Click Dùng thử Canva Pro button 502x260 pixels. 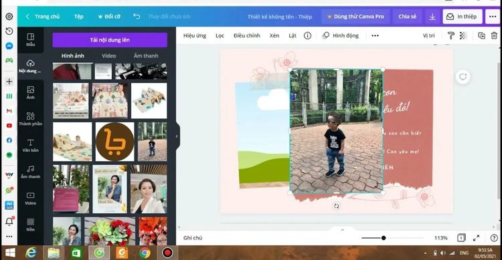click(355, 17)
